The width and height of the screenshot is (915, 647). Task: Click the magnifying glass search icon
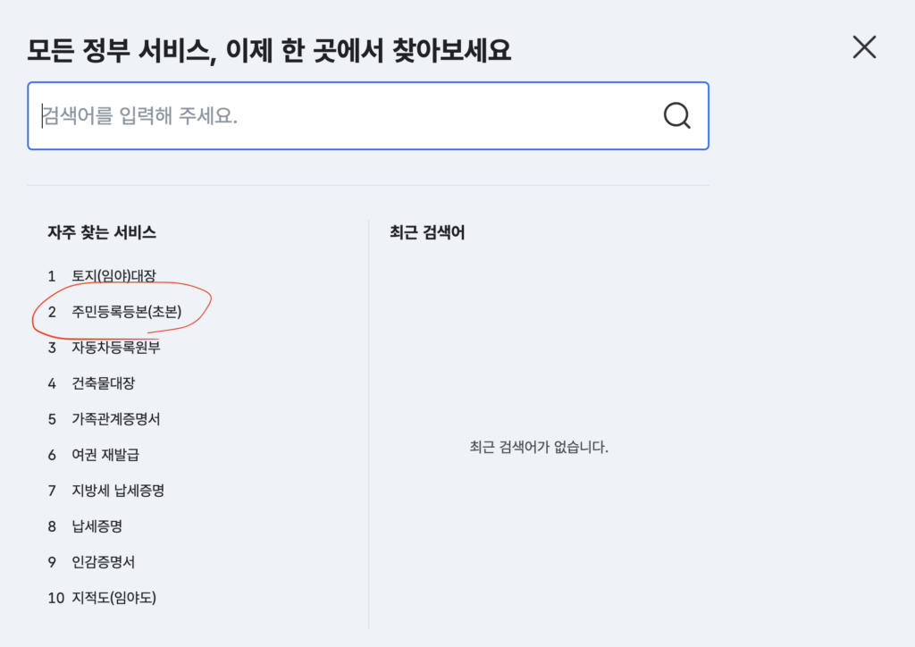coord(676,115)
